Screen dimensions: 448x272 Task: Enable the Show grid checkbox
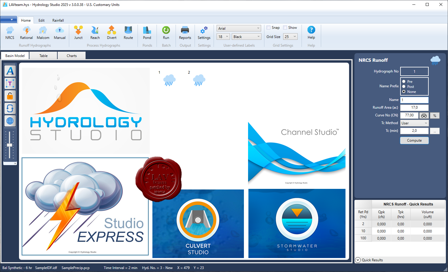pyautogui.click(x=285, y=28)
